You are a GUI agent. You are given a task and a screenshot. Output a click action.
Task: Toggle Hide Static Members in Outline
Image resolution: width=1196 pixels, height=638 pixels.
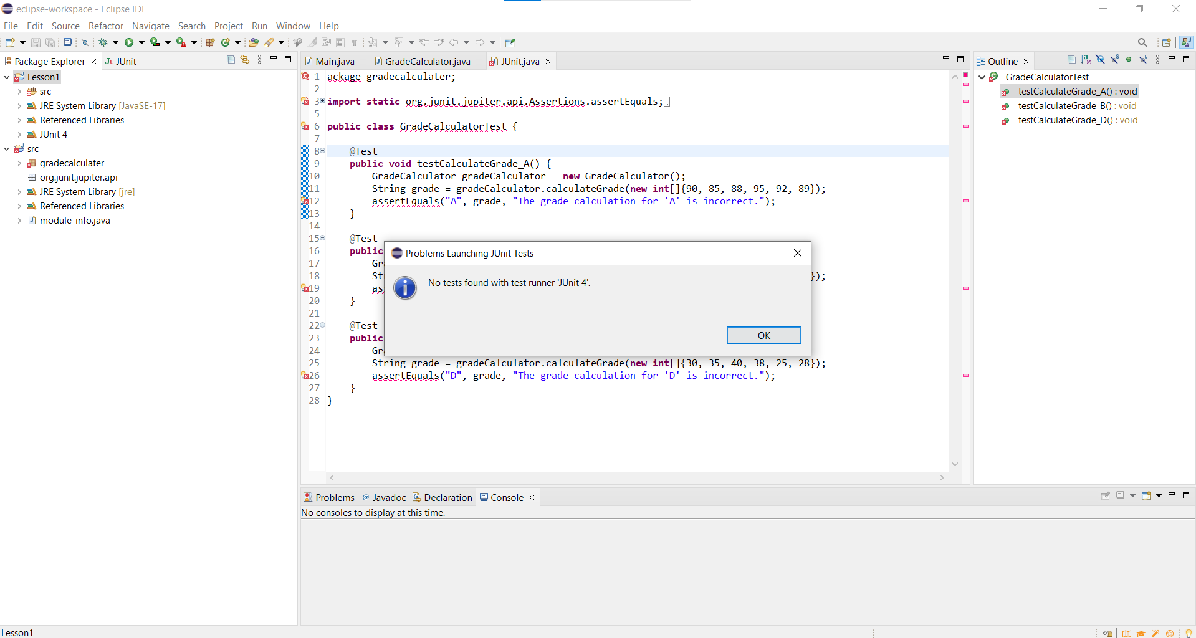pyautogui.click(x=1114, y=60)
